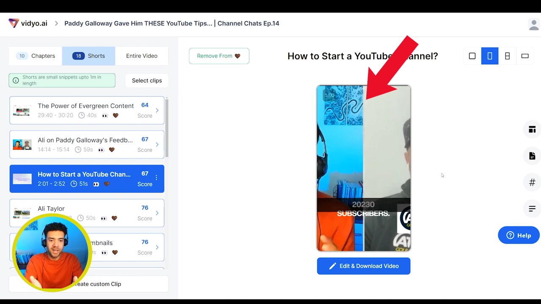The image size is (541, 304).
Task: Click eyes icon on Ali Taylor clip
Action: 104,218
